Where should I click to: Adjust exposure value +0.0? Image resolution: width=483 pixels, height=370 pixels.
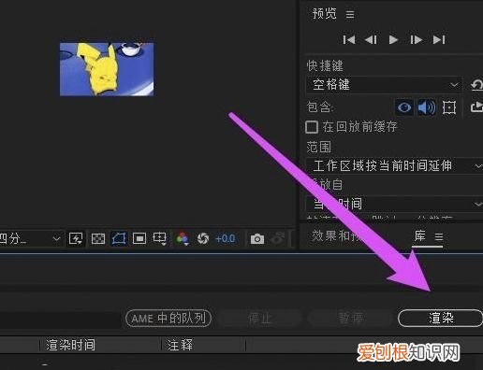click(x=226, y=239)
